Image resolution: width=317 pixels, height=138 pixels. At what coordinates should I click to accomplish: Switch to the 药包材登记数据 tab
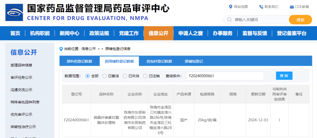pyautogui.click(x=159, y=61)
